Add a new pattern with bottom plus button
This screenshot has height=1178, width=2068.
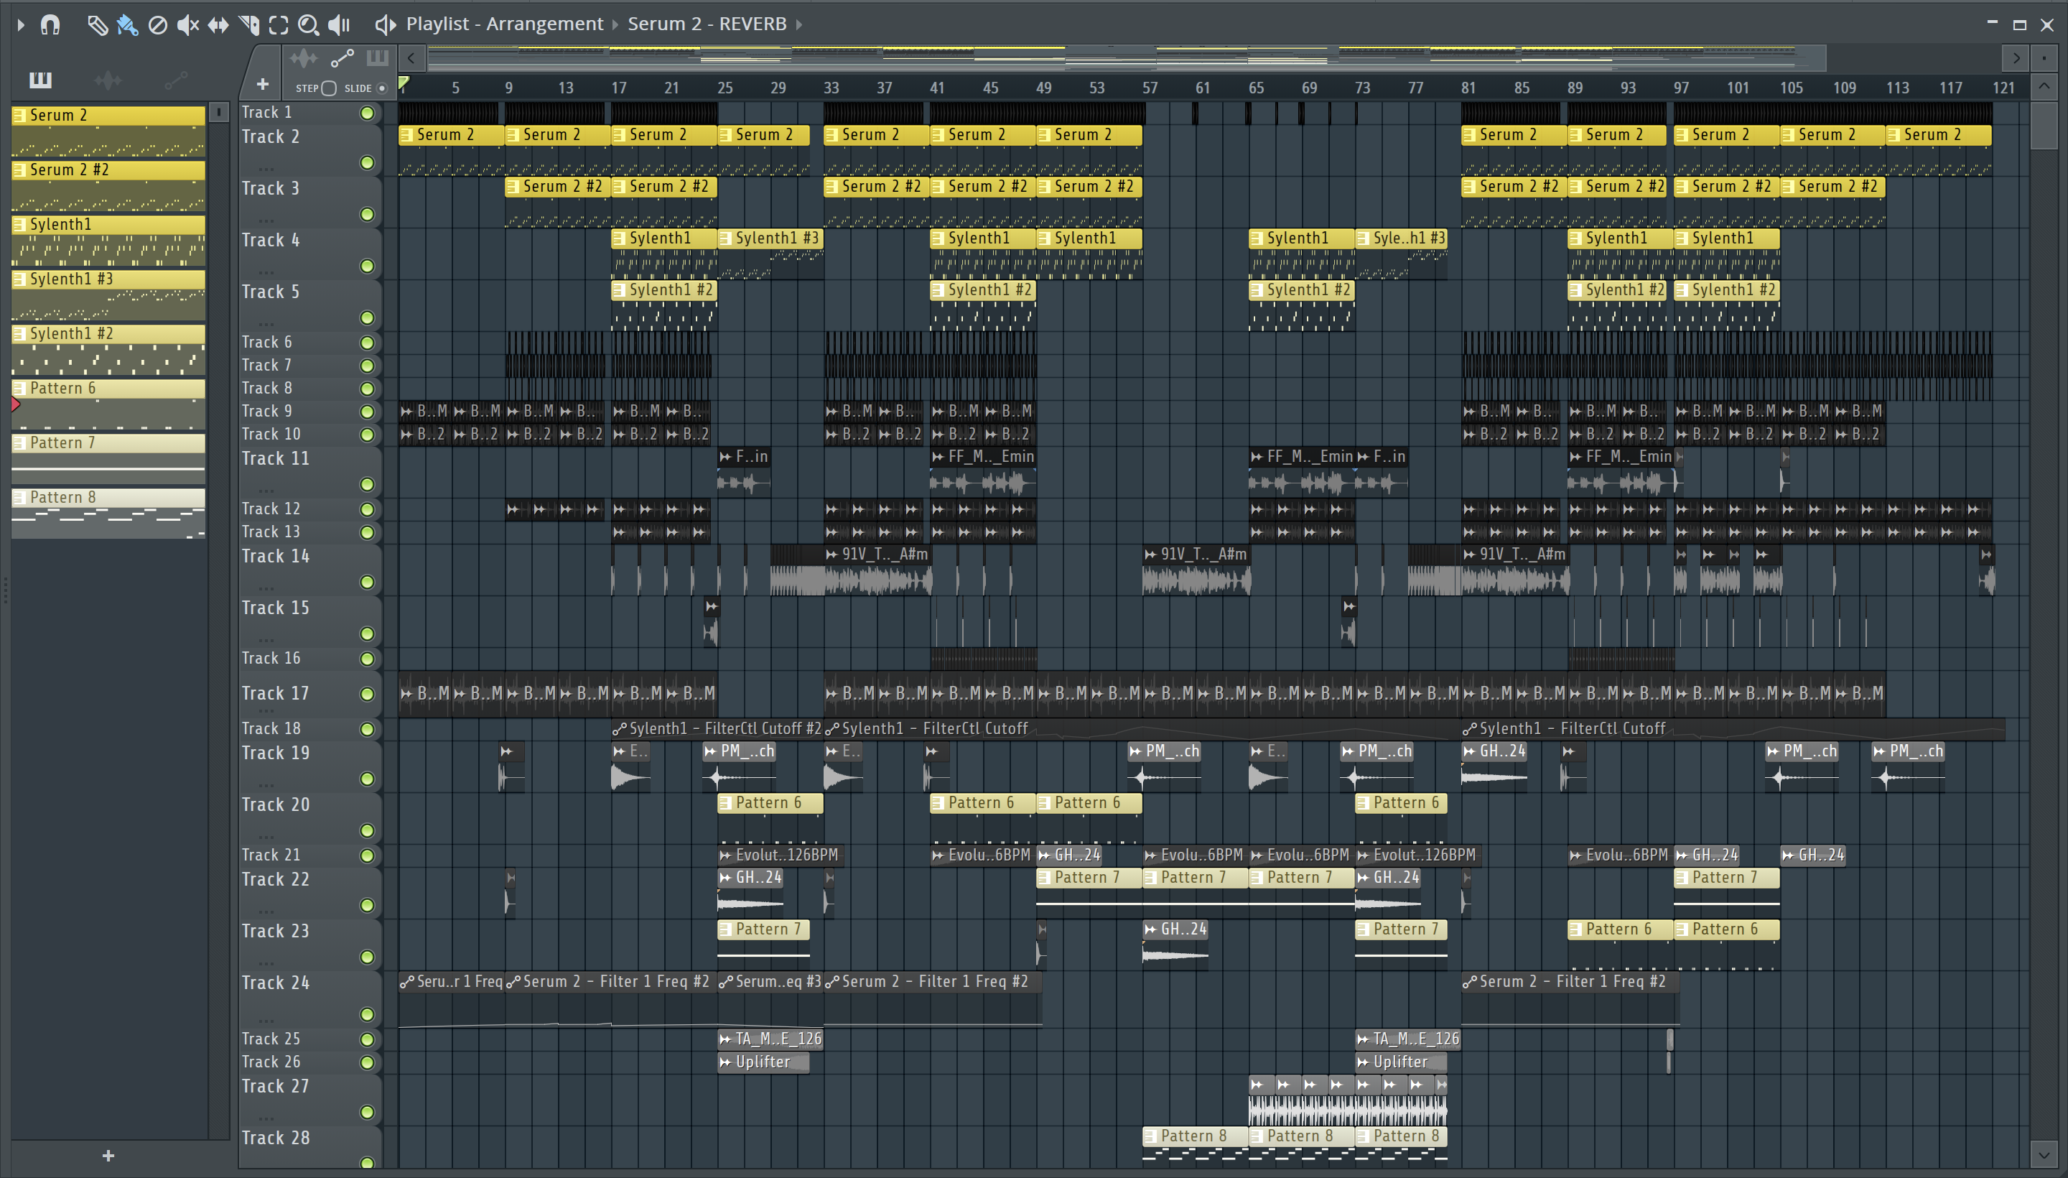tap(108, 1155)
